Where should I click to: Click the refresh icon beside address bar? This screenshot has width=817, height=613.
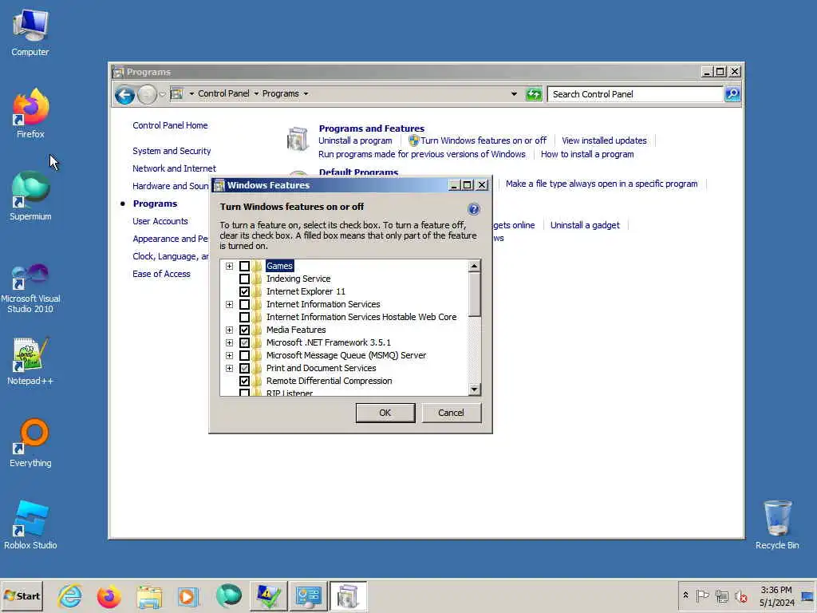pos(534,94)
